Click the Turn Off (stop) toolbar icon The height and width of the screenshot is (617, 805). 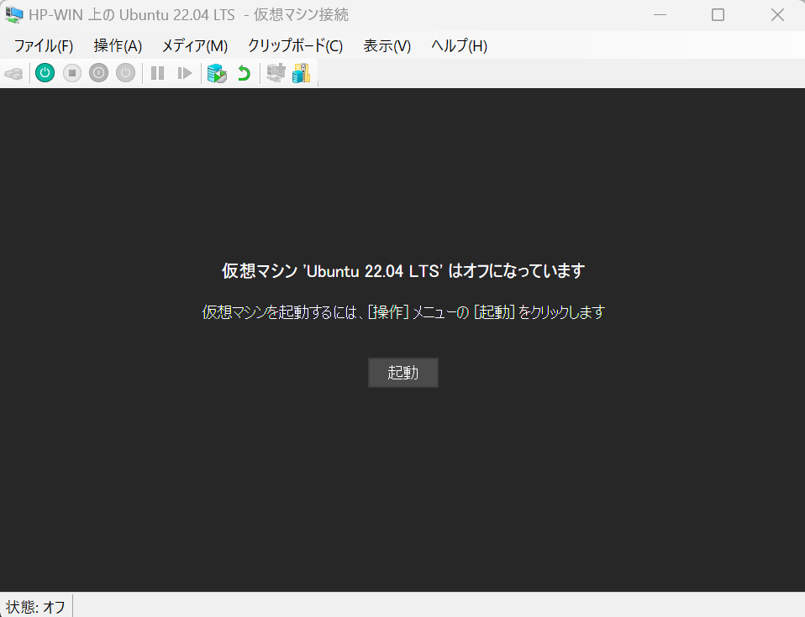tap(72, 73)
